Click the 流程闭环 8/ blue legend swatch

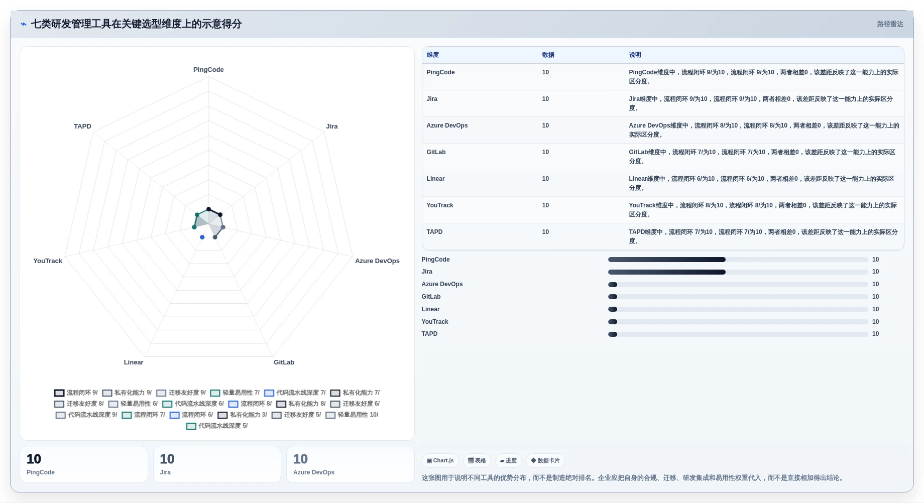coord(233,404)
